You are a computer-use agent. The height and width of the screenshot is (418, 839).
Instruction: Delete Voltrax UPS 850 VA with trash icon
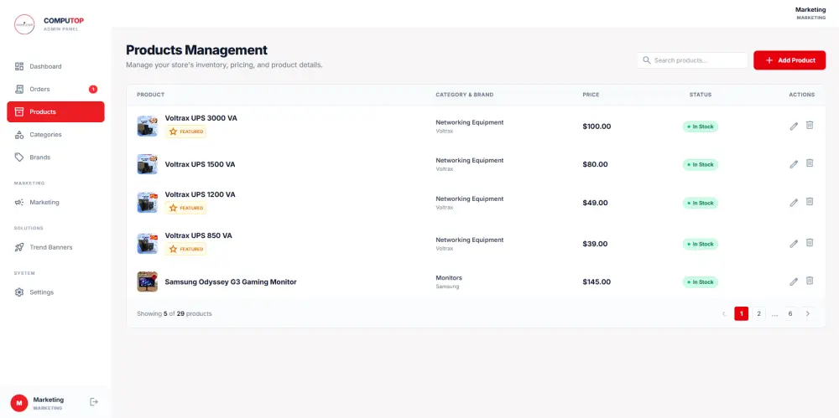810,243
